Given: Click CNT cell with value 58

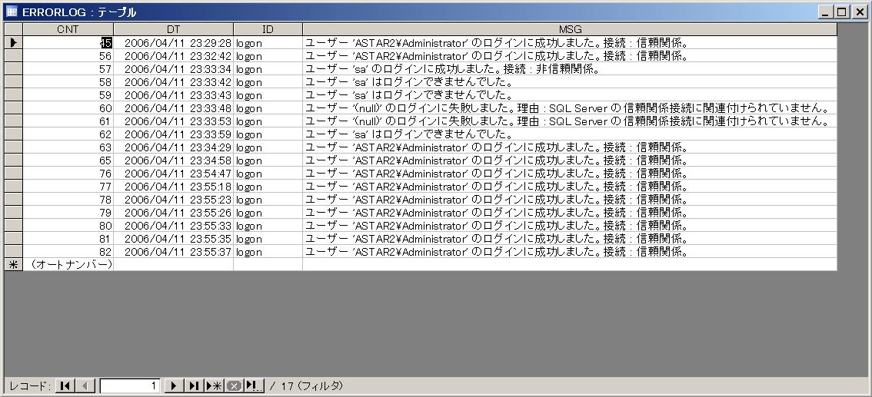Looking at the screenshot, I should (x=68, y=82).
